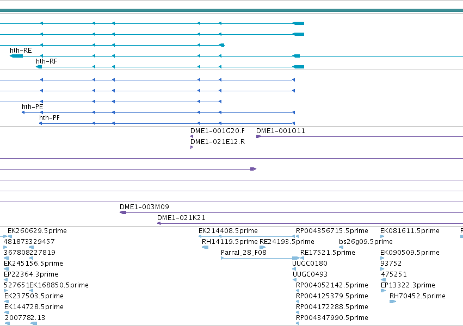Select the RH14119.5prime label
Image resolution: width=463 pixels, height=326 pixels.
(x=230, y=242)
